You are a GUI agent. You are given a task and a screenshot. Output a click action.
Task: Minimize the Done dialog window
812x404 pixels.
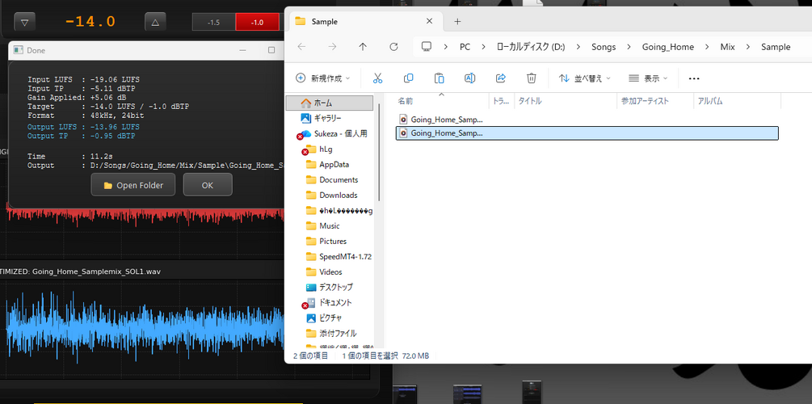tap(242, 50)
